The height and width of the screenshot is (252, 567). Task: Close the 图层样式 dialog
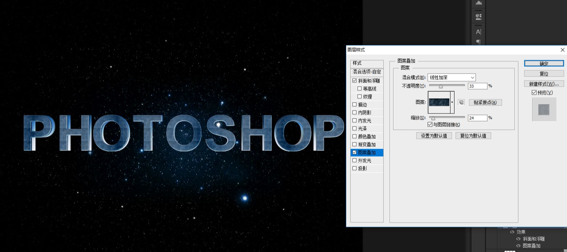(562, 50)
